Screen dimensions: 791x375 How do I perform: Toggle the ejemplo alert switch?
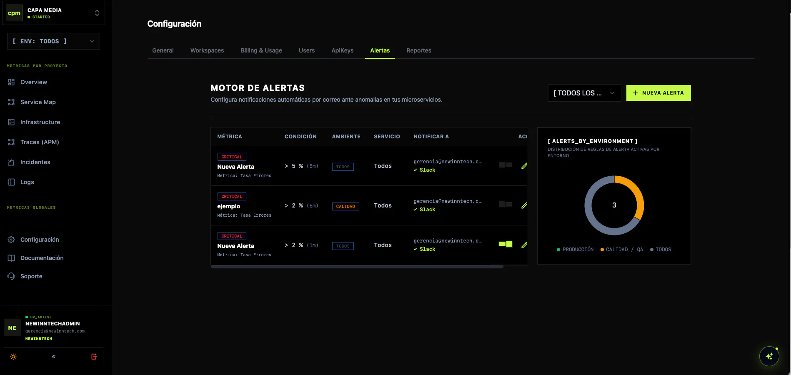pyautogui.click(x=506, y=205)
